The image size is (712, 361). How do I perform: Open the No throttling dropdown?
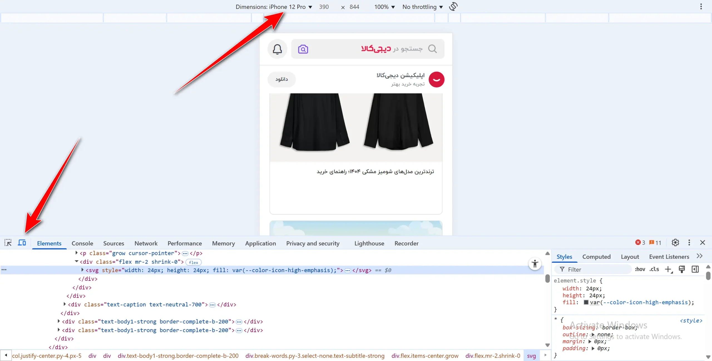(422, 7)
